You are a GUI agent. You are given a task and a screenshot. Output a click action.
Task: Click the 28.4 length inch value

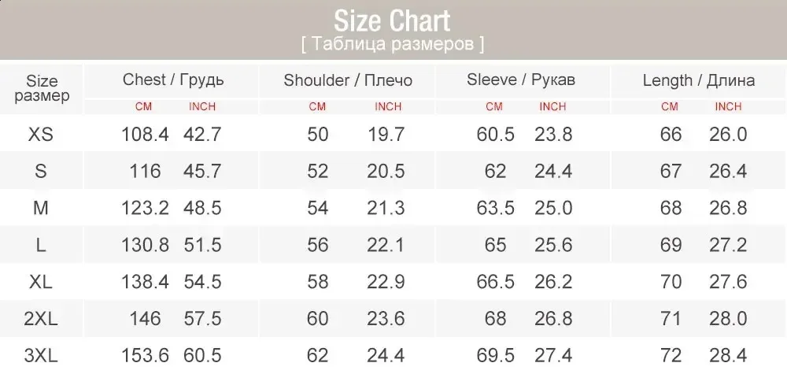728,356
